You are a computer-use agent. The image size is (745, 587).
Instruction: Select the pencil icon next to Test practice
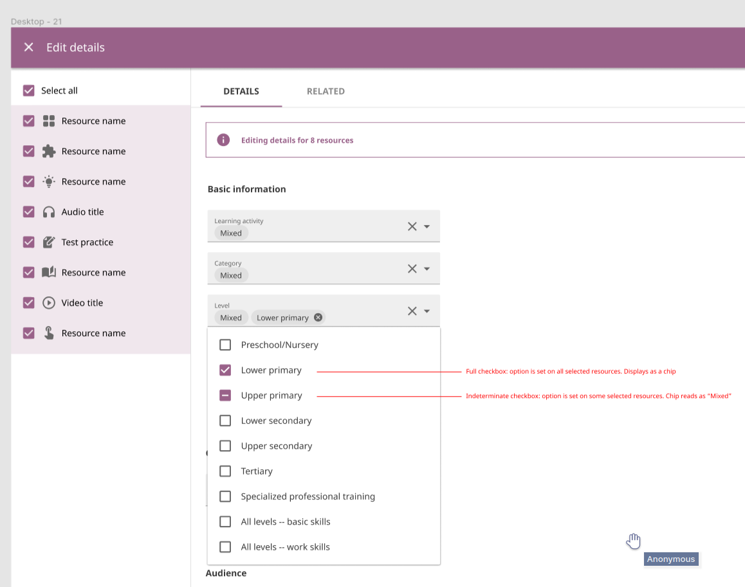pyautogui.click(x=50, y=242)
